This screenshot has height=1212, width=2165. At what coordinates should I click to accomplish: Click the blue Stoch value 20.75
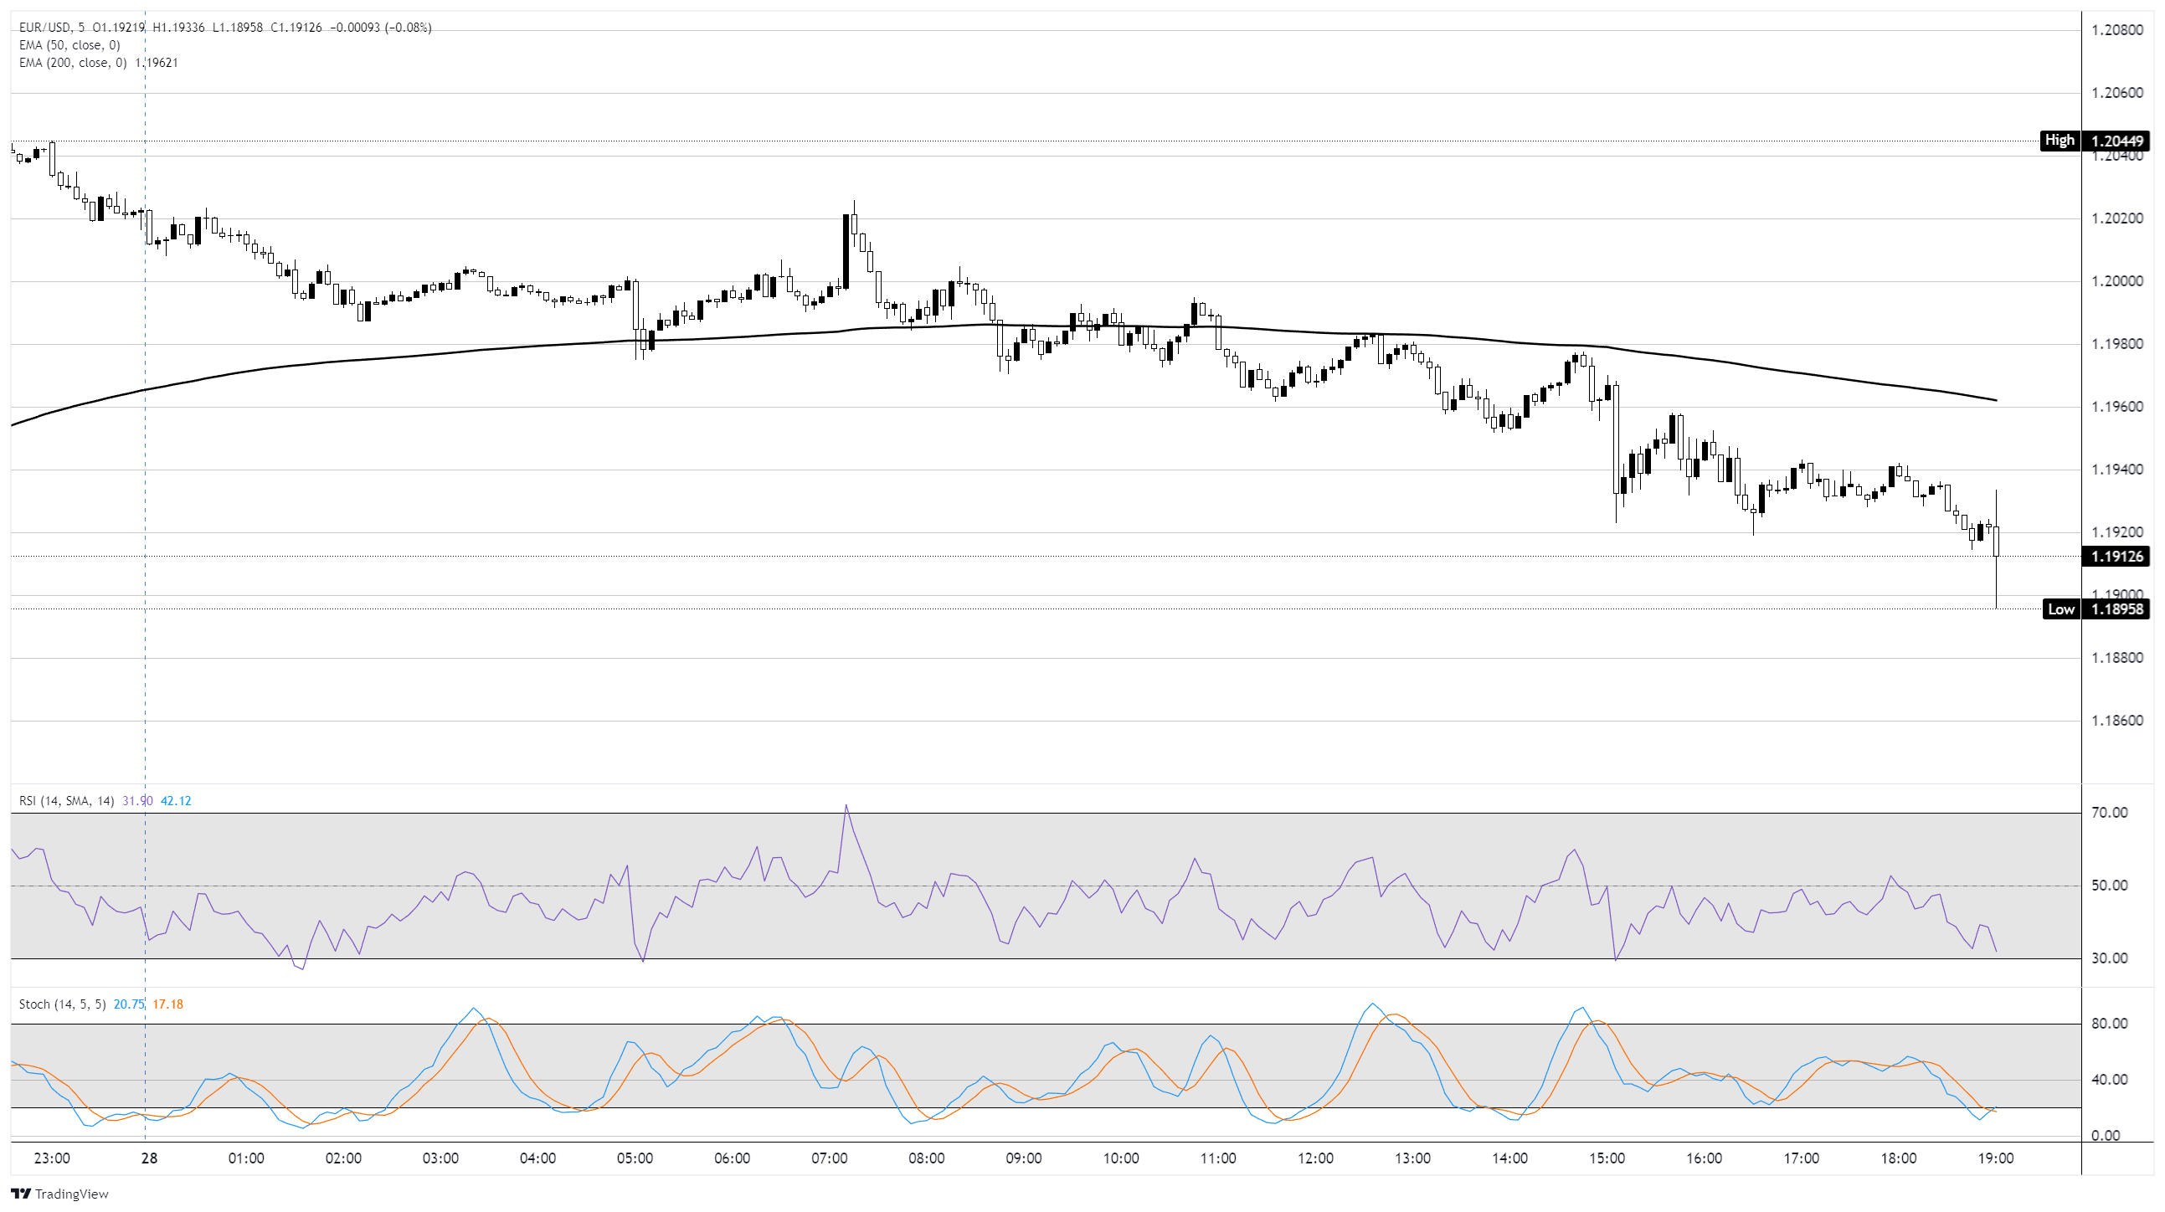click(129, 1004)
